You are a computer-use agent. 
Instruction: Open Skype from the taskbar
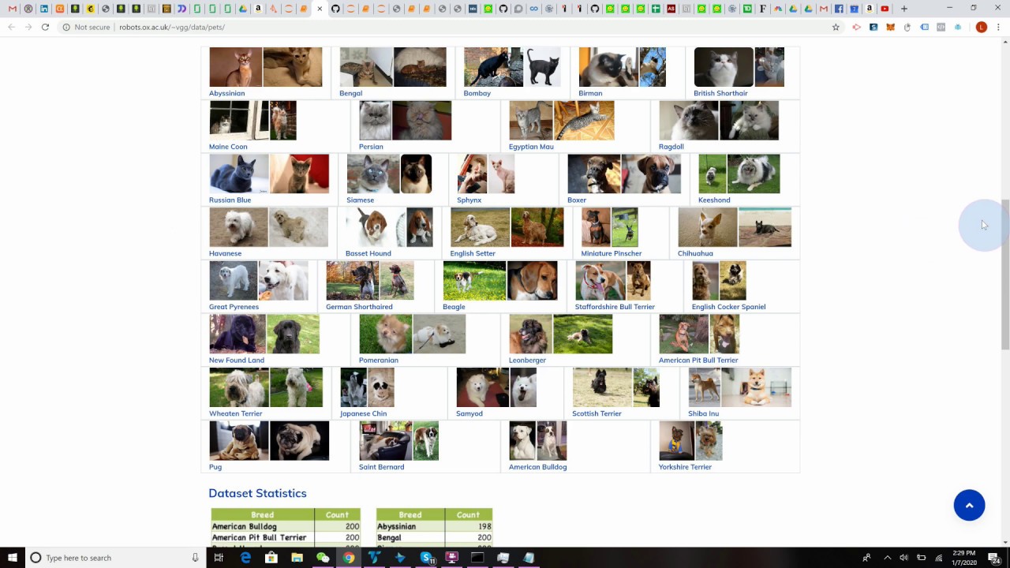427,558
